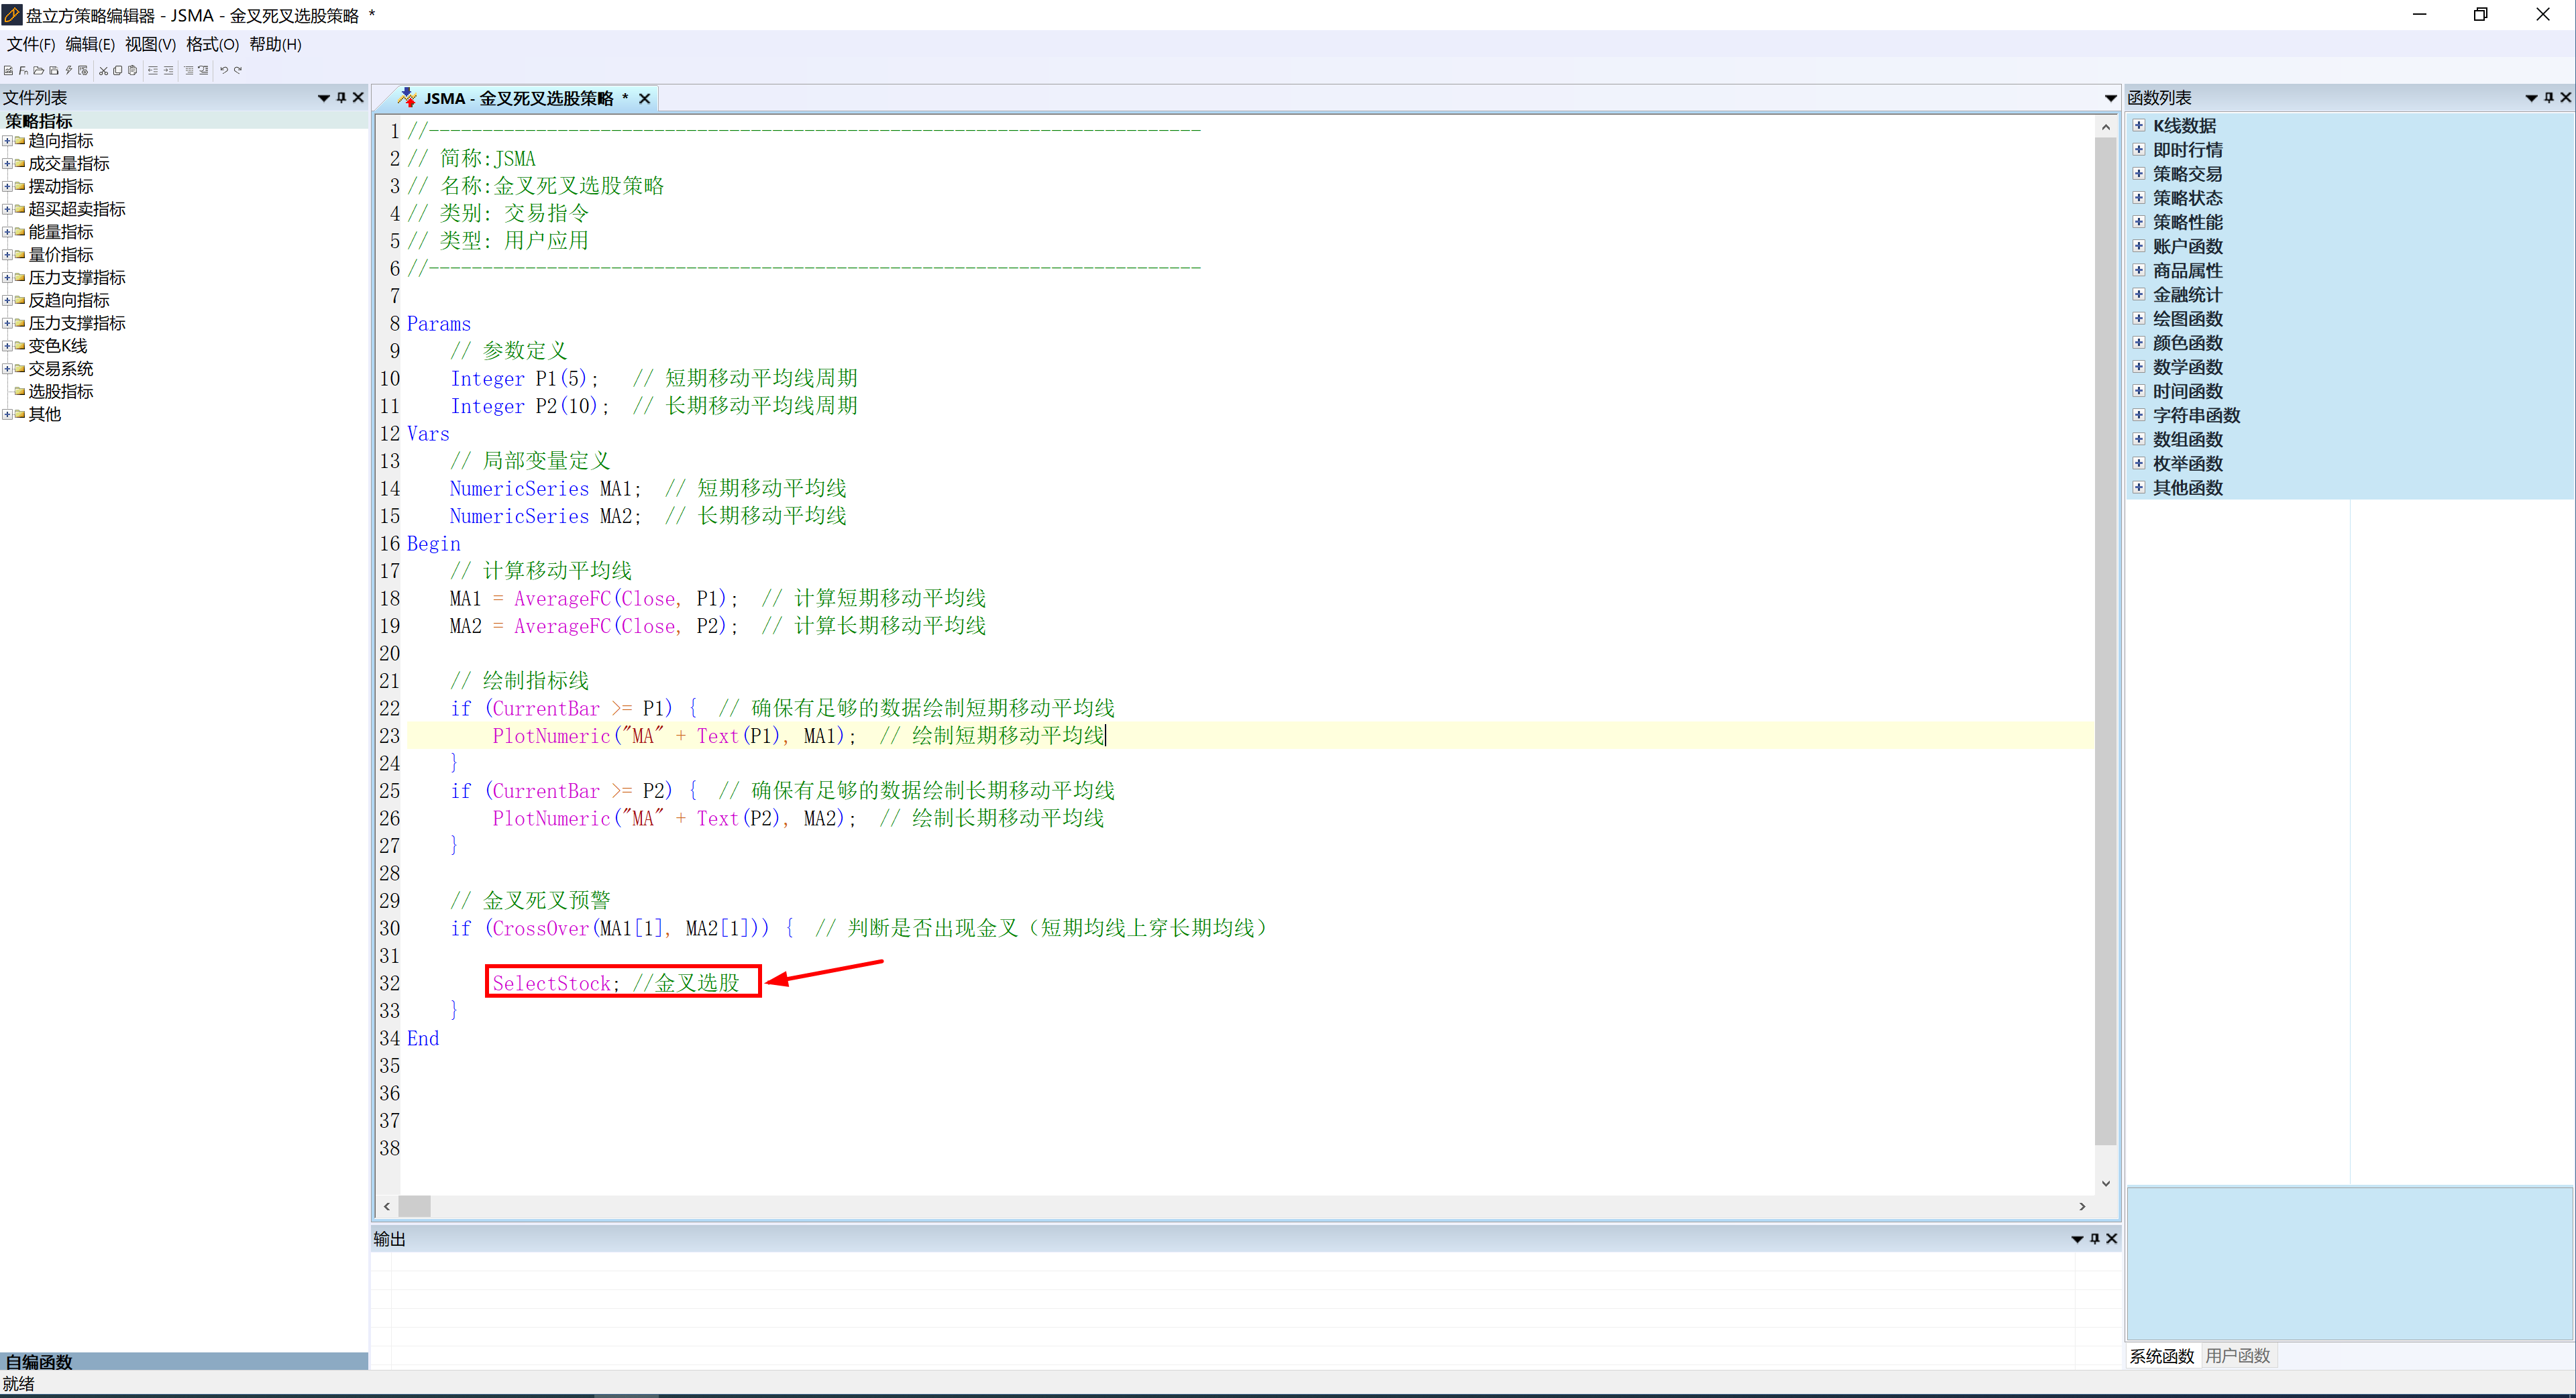The width and height of the screenshot is (2576, 1398).
Task: Click the SelectStock statement on line 32
Action: coord(556,984)
